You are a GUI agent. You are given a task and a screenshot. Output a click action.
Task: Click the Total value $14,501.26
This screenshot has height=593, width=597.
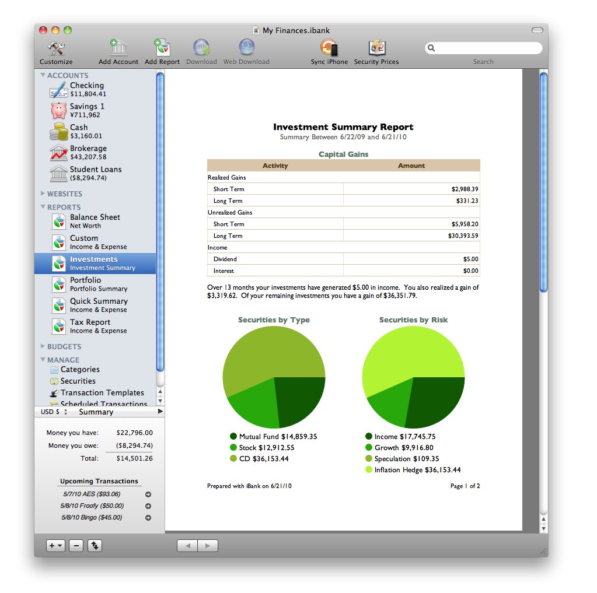pyautogui.click(x=134, y=458)
